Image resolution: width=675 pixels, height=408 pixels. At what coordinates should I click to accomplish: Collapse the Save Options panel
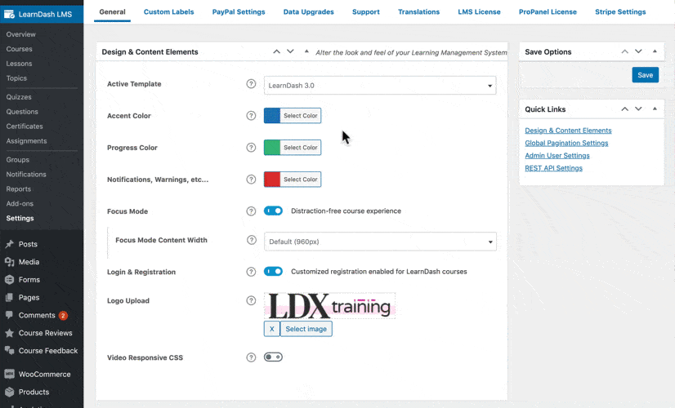click(x=655, y=51)
